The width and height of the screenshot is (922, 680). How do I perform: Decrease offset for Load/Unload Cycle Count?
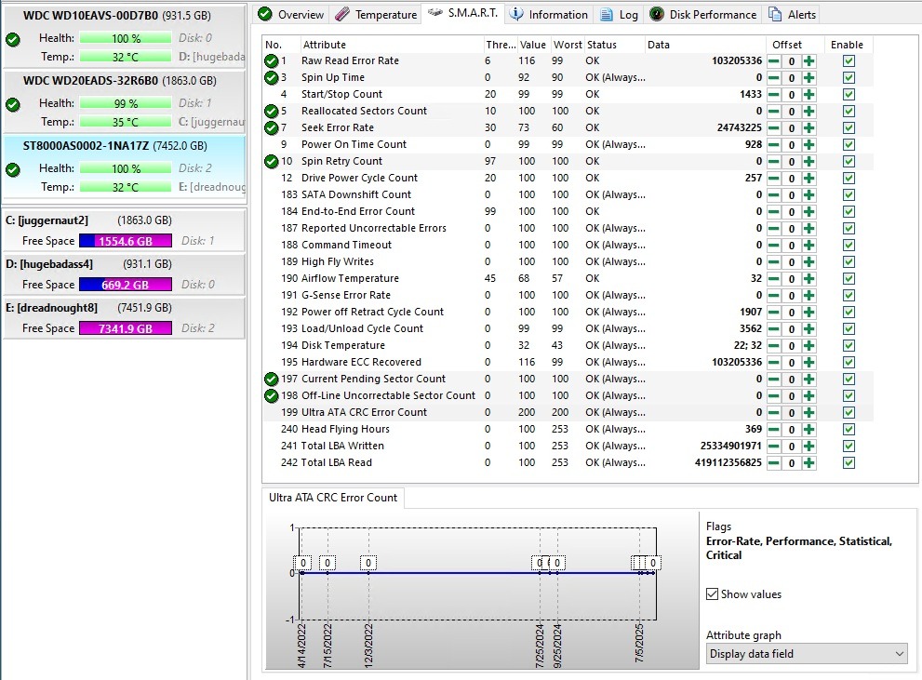click(x=774, y=329)
